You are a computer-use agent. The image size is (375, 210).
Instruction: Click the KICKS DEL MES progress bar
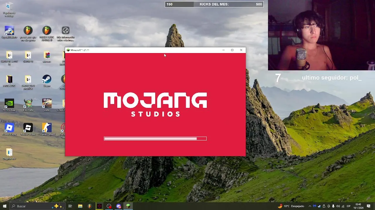[214, 4]
